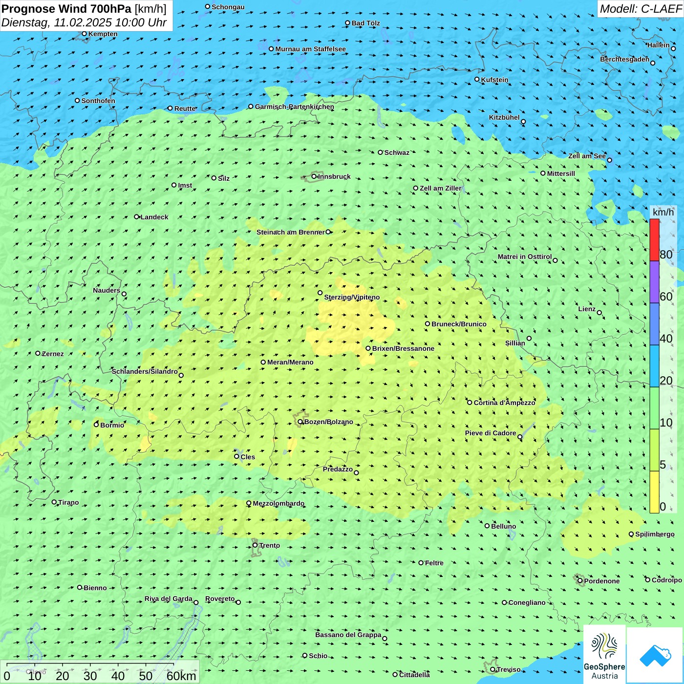This screenshot has height=684, width=684.
Task: Click the yellow 0 km/h legend color
Action: pyautogui.click(x=654, y=492)
